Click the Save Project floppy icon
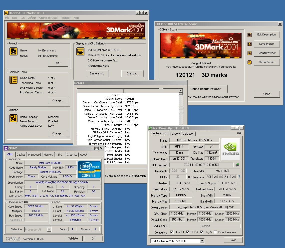The height and width of the screenshot is (248, 285). point(250,44)
